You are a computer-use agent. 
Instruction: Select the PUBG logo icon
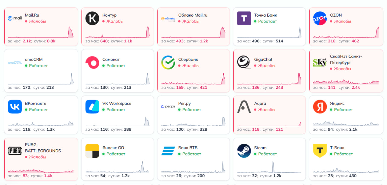click(15, 151)
